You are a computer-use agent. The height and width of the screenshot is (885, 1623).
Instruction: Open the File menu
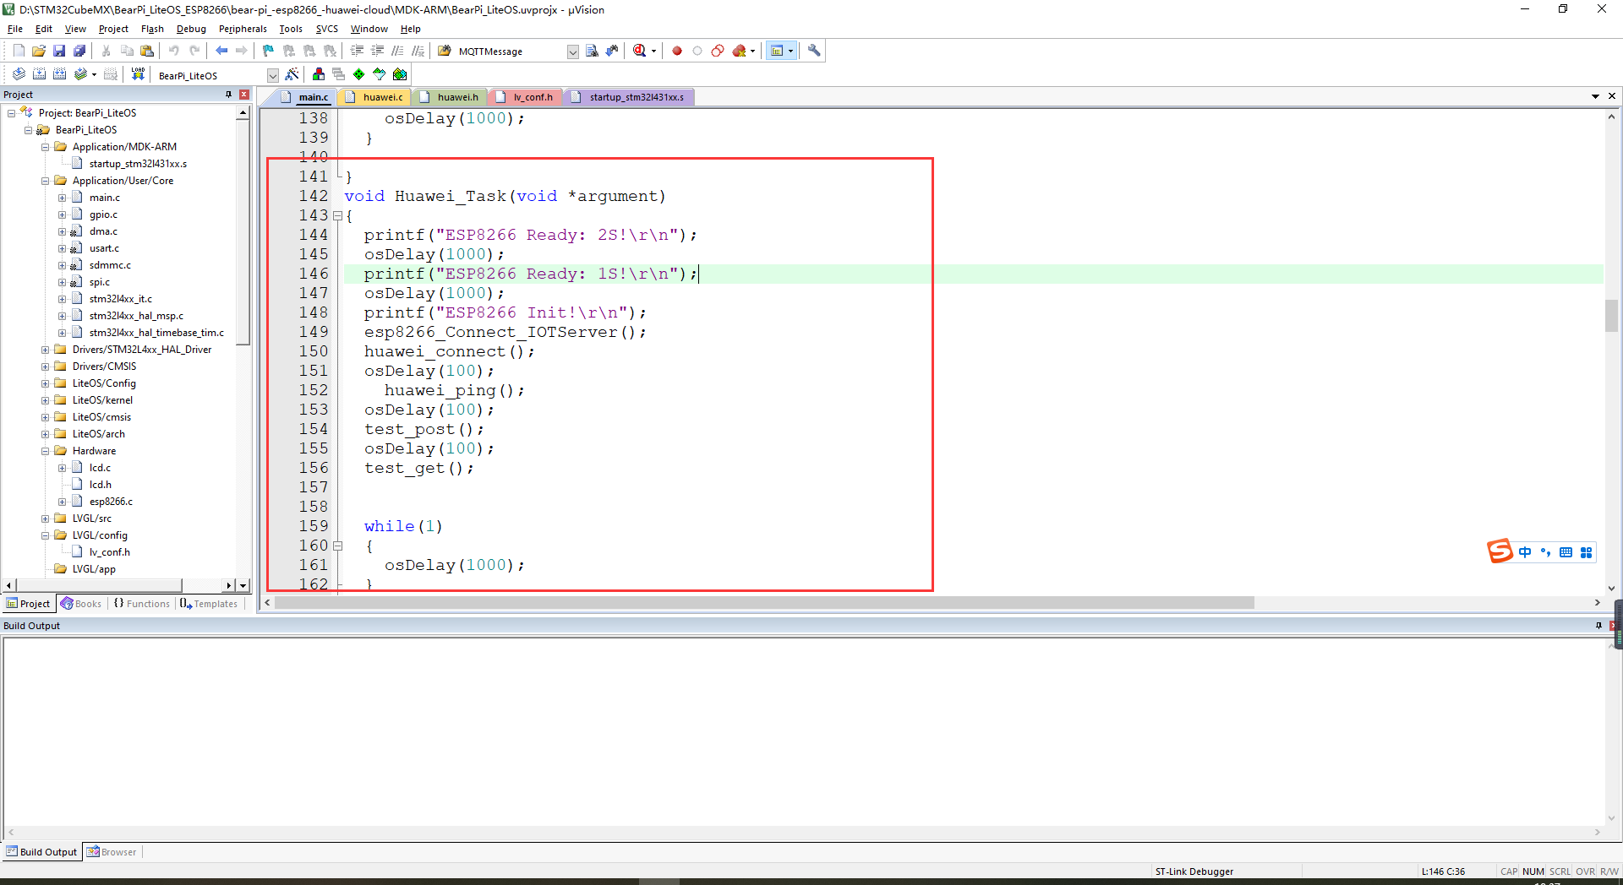[15, 29]
